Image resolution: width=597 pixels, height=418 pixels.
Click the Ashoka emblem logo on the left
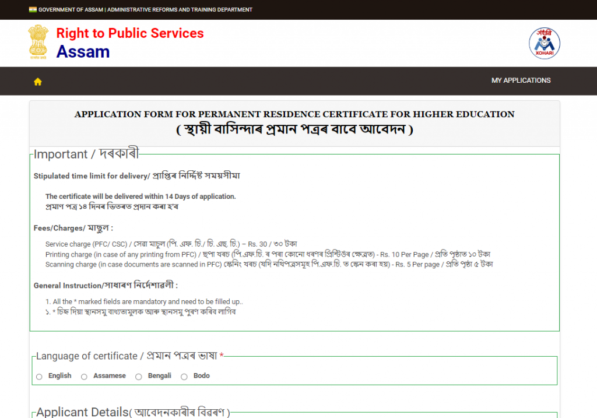tap(38, 43)
